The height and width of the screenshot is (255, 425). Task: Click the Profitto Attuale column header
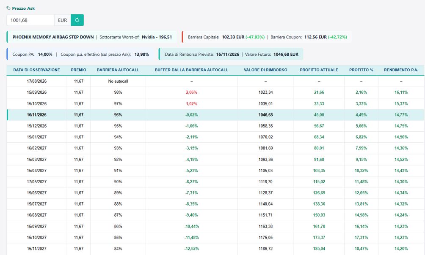click(319, 70)
